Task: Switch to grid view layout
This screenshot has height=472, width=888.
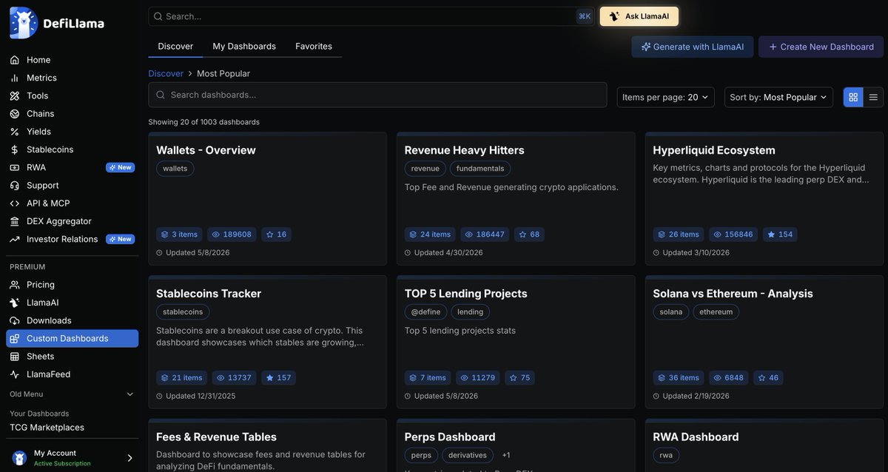Action: pos(853,97)
